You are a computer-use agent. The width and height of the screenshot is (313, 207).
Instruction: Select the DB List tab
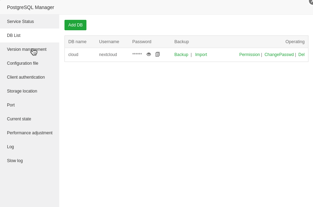coord(30,35)
